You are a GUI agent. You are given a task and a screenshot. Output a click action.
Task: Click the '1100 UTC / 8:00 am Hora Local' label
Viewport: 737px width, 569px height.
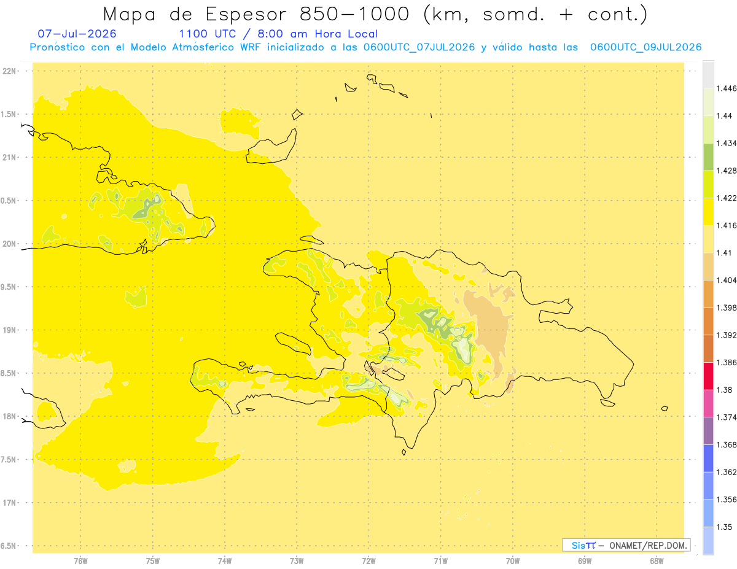(278, 34)
